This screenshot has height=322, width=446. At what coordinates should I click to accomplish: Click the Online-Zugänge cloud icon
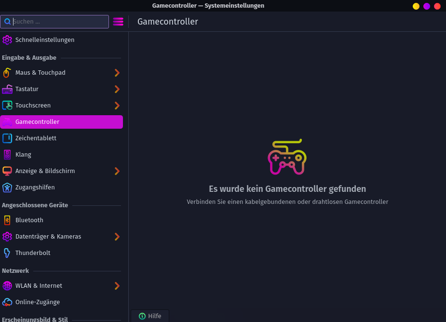[x=7, y=302]
